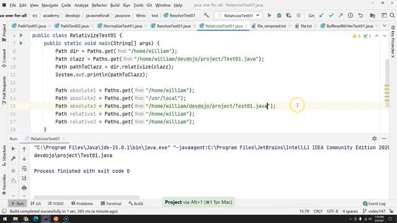Open run configuration RelativizeTest01 dropdown
The width and height of the screenshot is (397, 223).
coord(238,15)
